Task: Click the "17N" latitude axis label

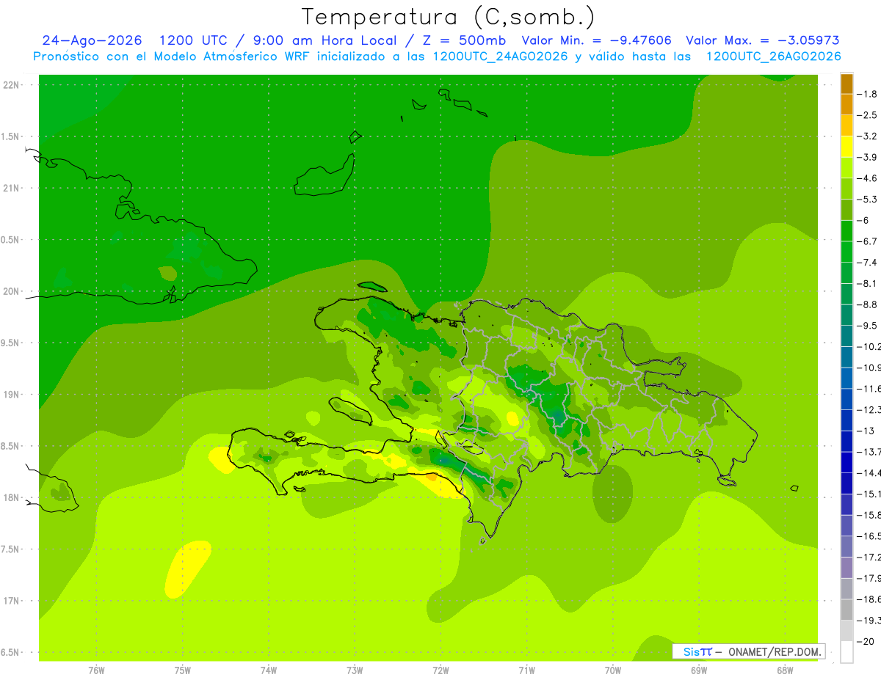Action: click(x=11, y=602)
